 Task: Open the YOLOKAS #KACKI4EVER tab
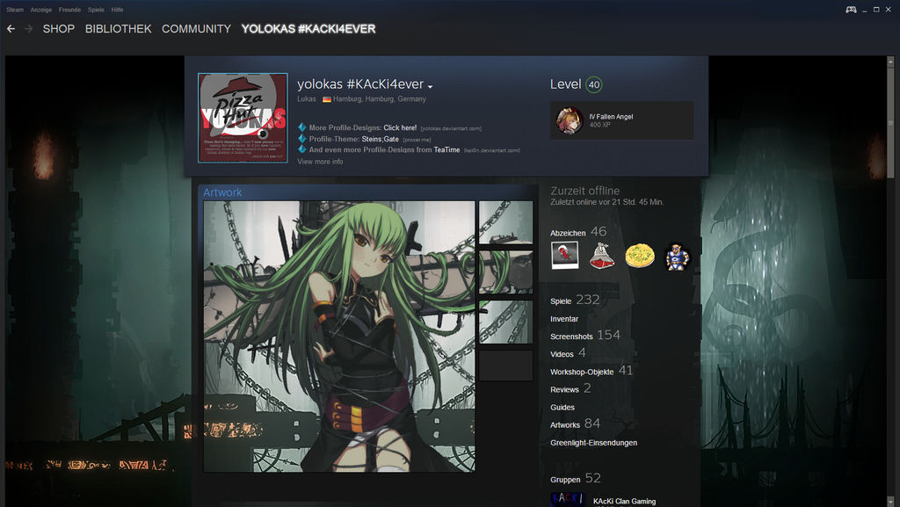click(x=308, y=29)
